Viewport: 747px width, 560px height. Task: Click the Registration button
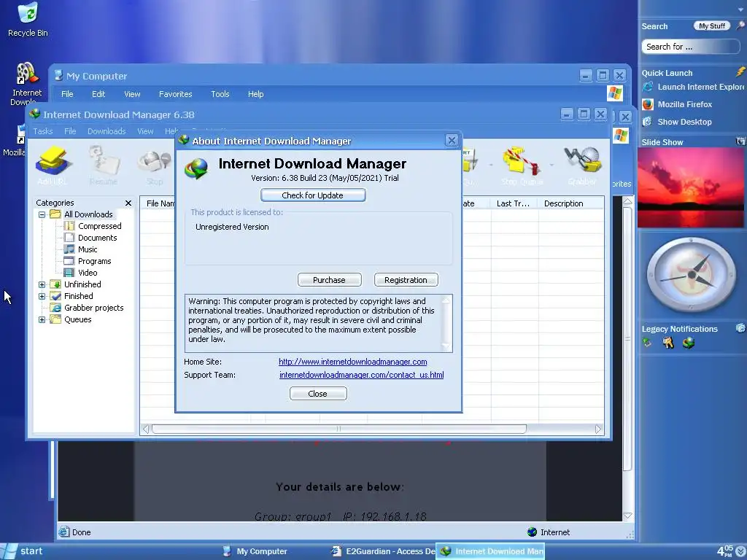[406, 280]
